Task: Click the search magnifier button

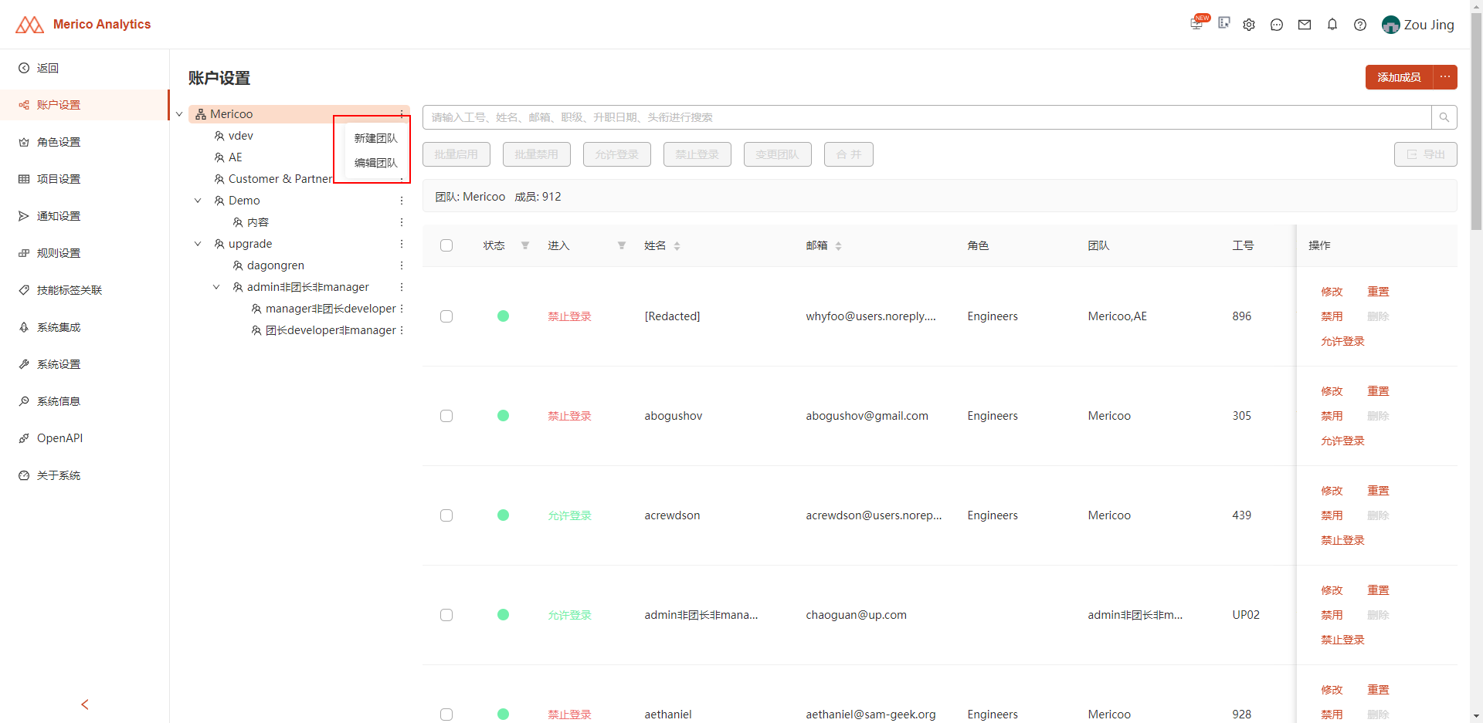Action: coord(1444,117)
